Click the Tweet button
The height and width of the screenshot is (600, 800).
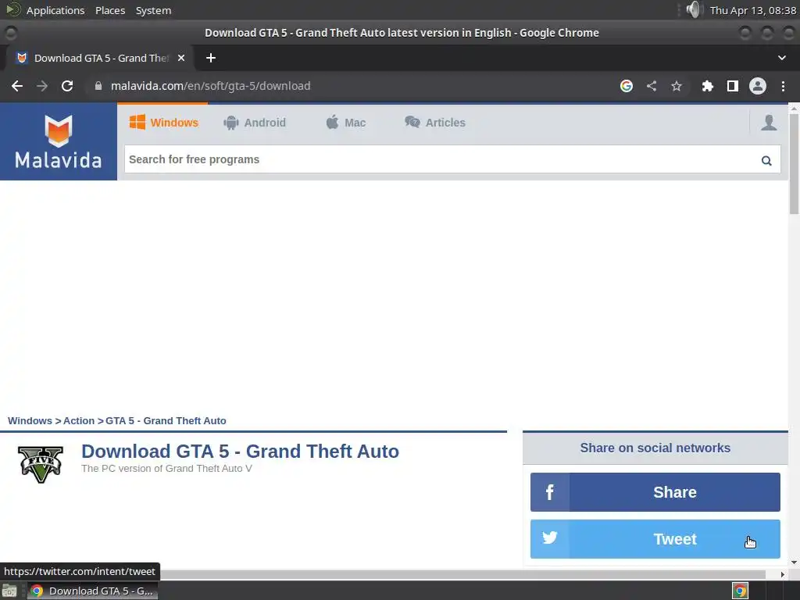(655, 539)
